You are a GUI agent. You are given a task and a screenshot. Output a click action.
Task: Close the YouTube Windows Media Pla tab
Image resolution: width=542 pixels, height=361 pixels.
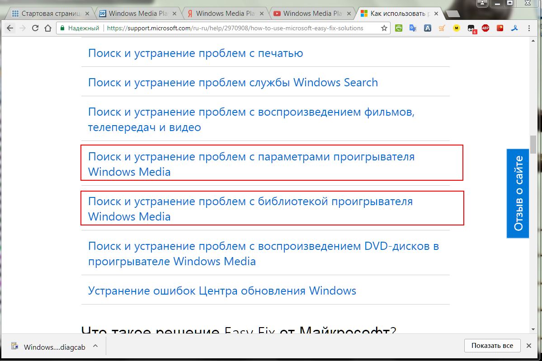click(349, 14)
